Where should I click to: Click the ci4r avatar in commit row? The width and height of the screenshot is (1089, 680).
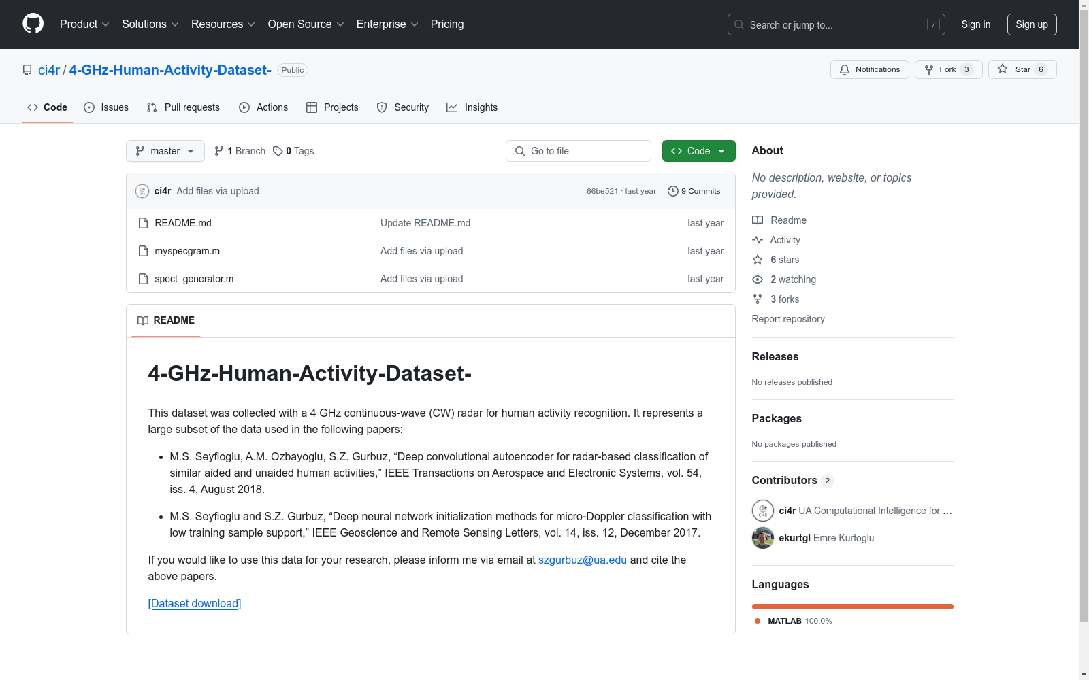pos(142,191)
